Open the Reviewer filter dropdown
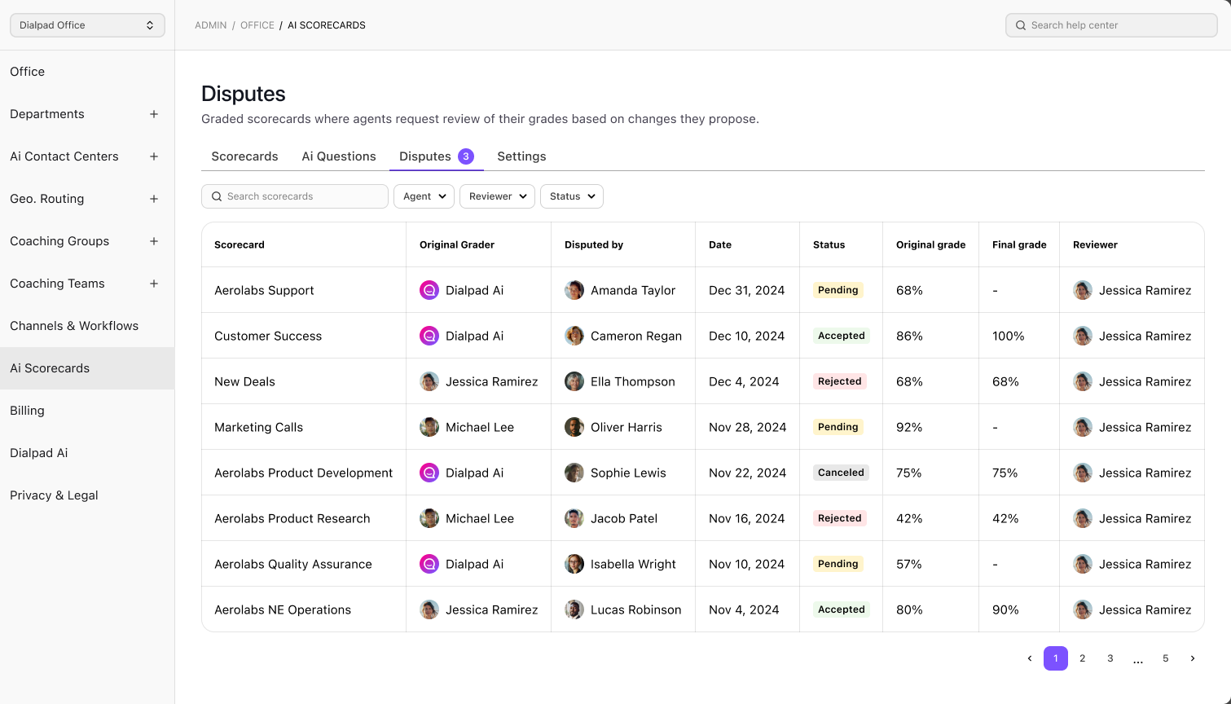Screen dimensions: 1231x704 [497, 196]
